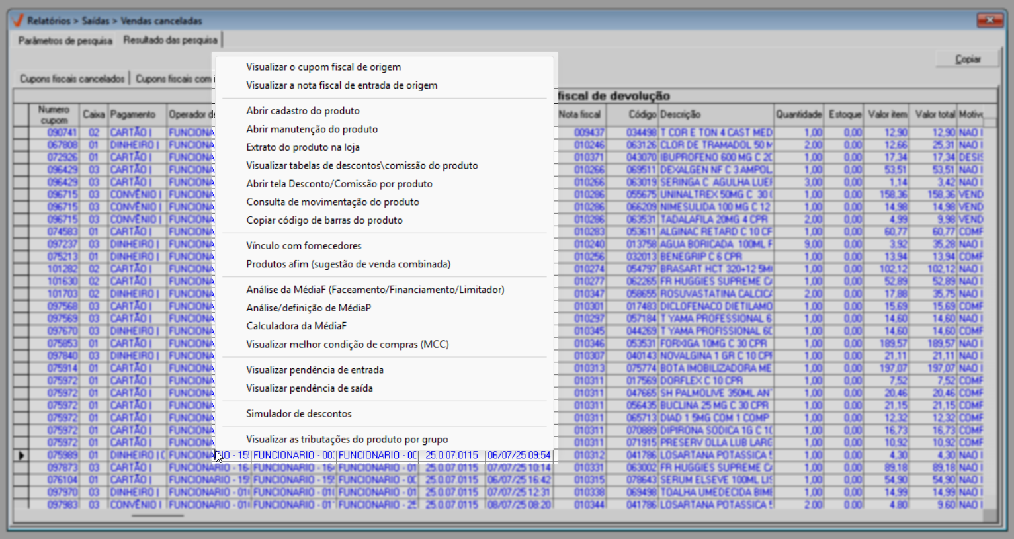
Task: Open 'Vínculo com fornecedores' option
Action: pyautogui.click(x=304, y=245)
